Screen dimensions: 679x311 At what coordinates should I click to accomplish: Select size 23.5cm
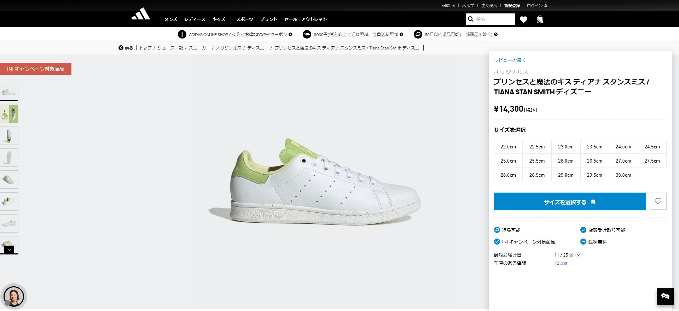tap(594, 147)
